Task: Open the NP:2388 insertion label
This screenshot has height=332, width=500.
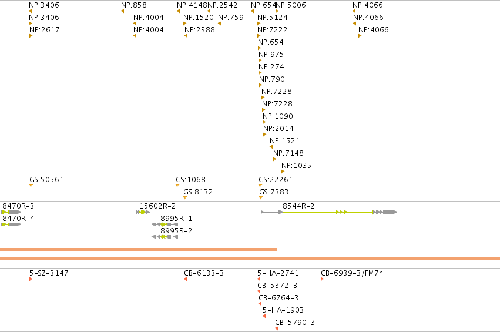Action: tap(200, 29)
